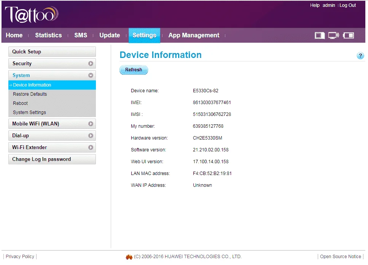Click the 'WAN IP Address:' label
Image resolution: width=368 pixels, height=265 pixels.
[148, 185]
